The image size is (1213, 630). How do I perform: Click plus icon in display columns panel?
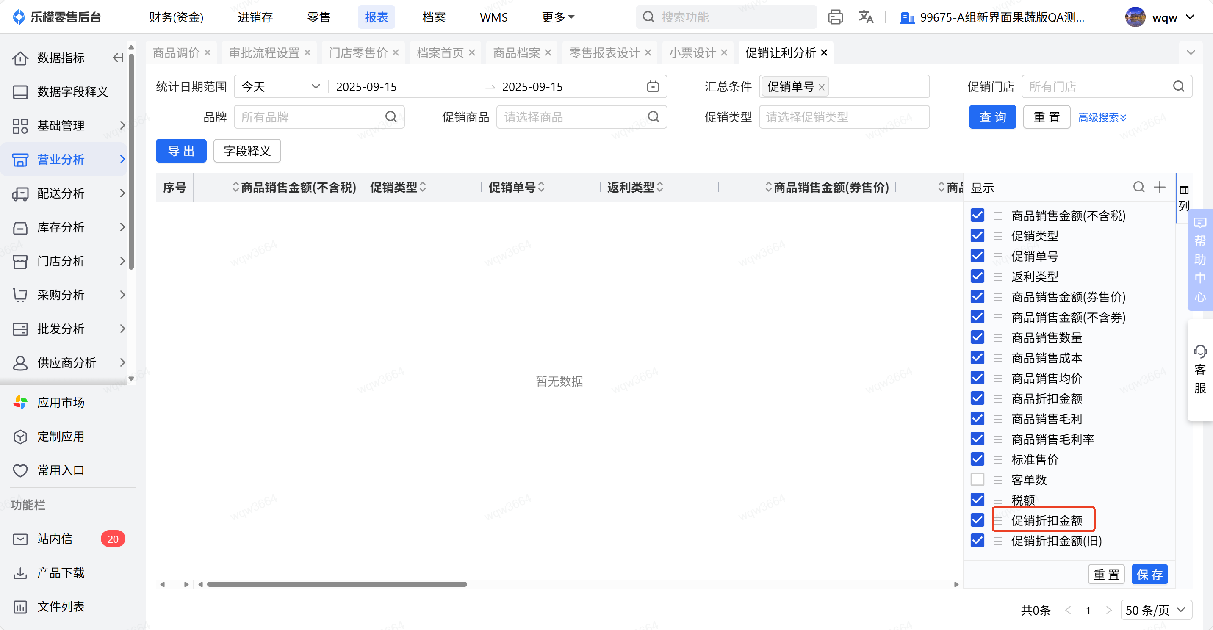pos(1159,188)
